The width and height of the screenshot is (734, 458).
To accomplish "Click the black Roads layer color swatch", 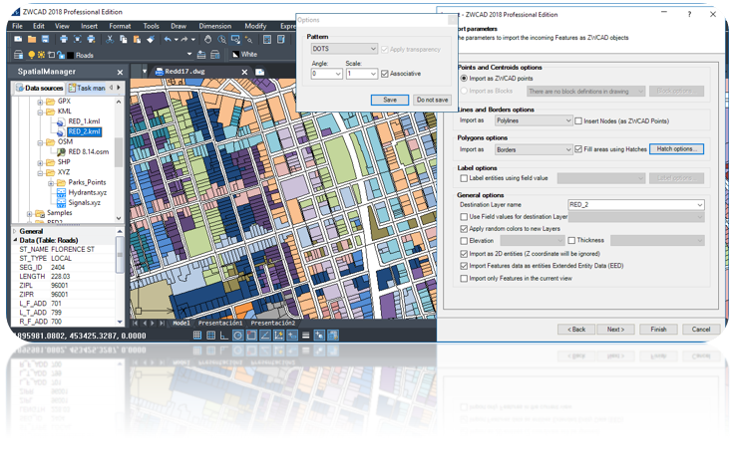I will pyautogui.click(x=71, y=55).
